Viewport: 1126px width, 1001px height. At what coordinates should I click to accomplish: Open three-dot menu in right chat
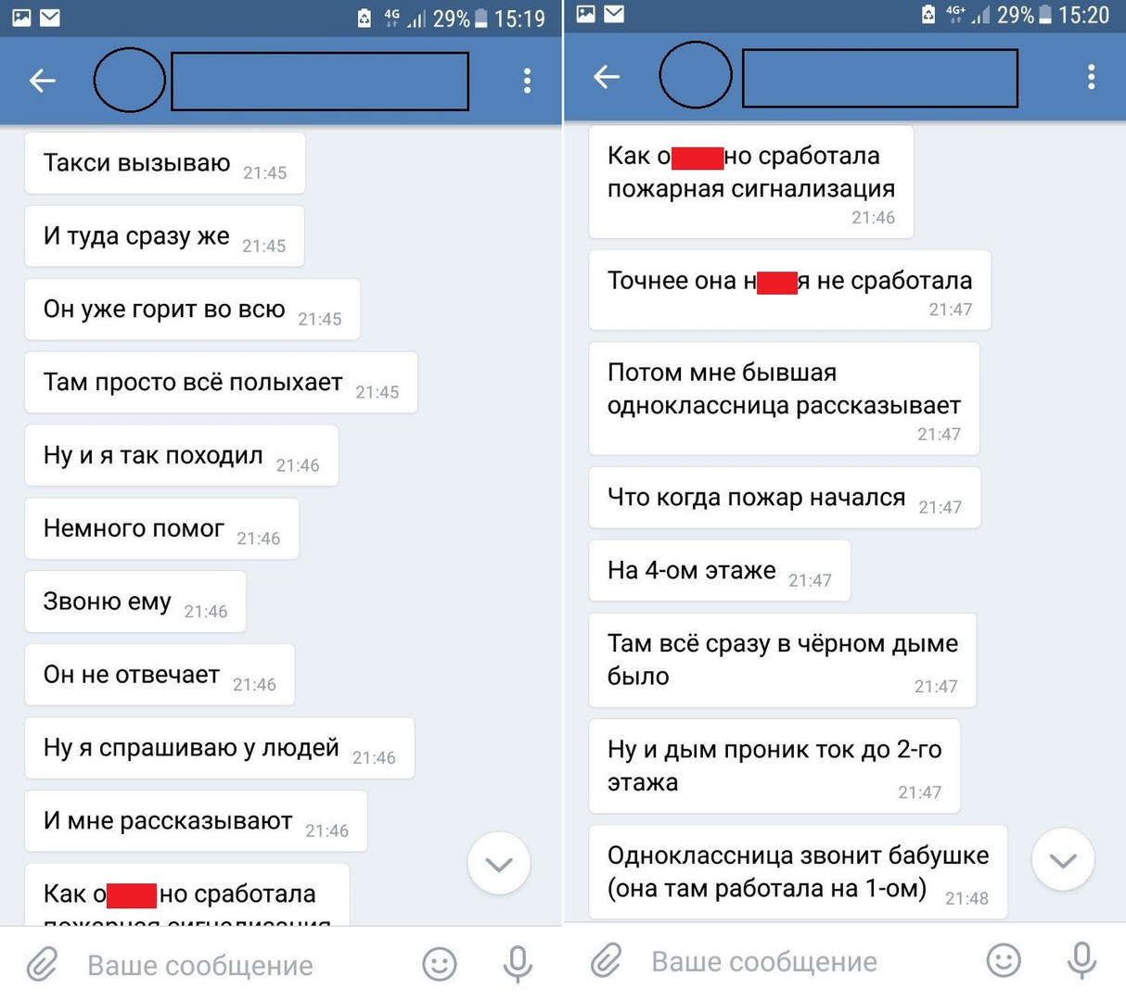pos(1091,77)
